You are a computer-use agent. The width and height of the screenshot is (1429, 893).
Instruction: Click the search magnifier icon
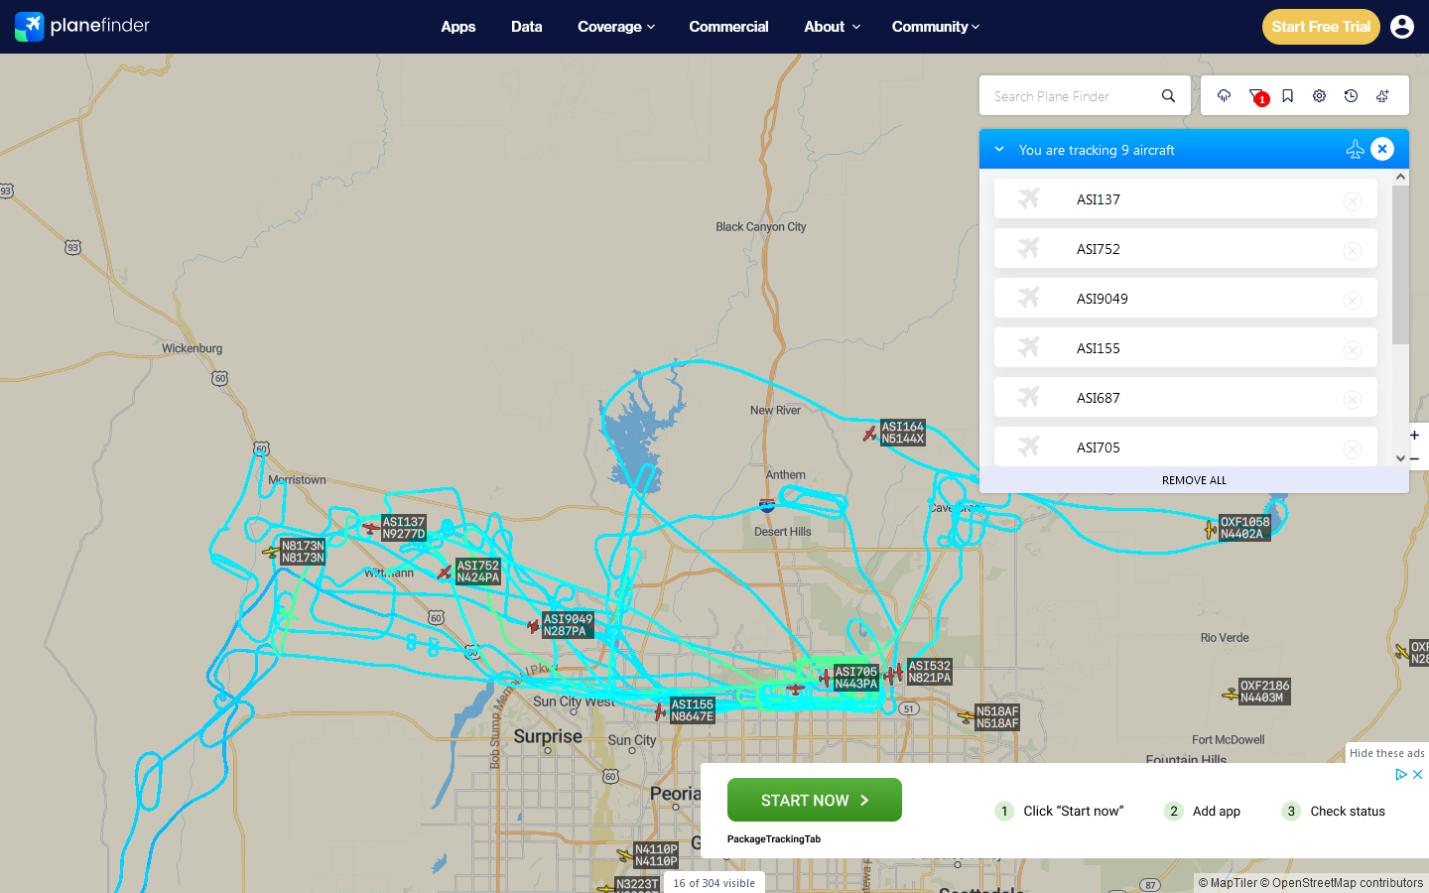pyautogui.click(x=1168, y=96)
